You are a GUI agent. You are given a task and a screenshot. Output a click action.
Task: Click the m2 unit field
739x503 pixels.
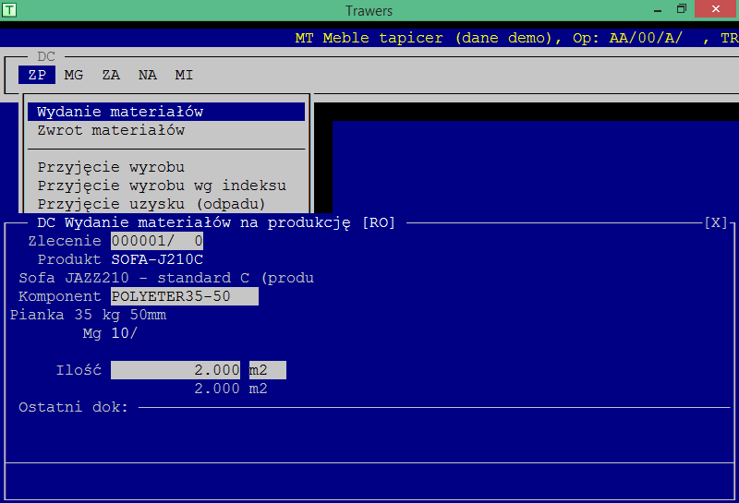click(x=267, y=370)
